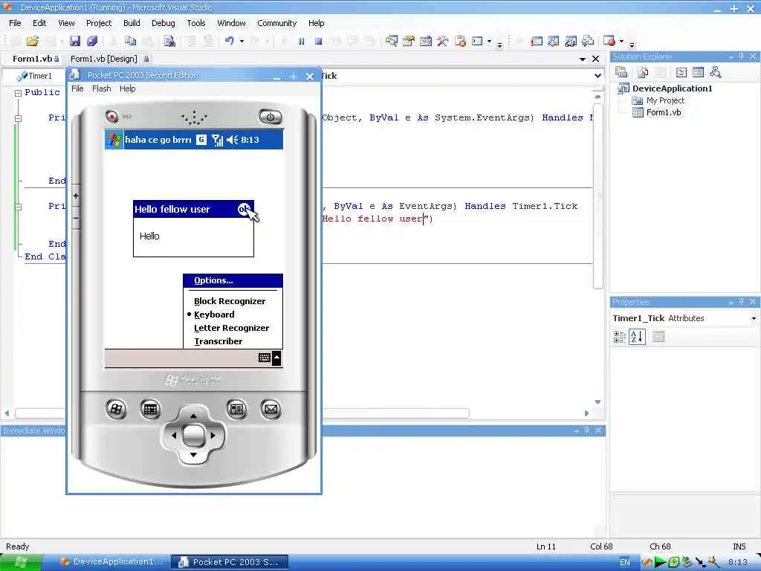This screenshot has width=761, height=571.
Task: Open the Build menu
Action: click(x=132, y=23)
